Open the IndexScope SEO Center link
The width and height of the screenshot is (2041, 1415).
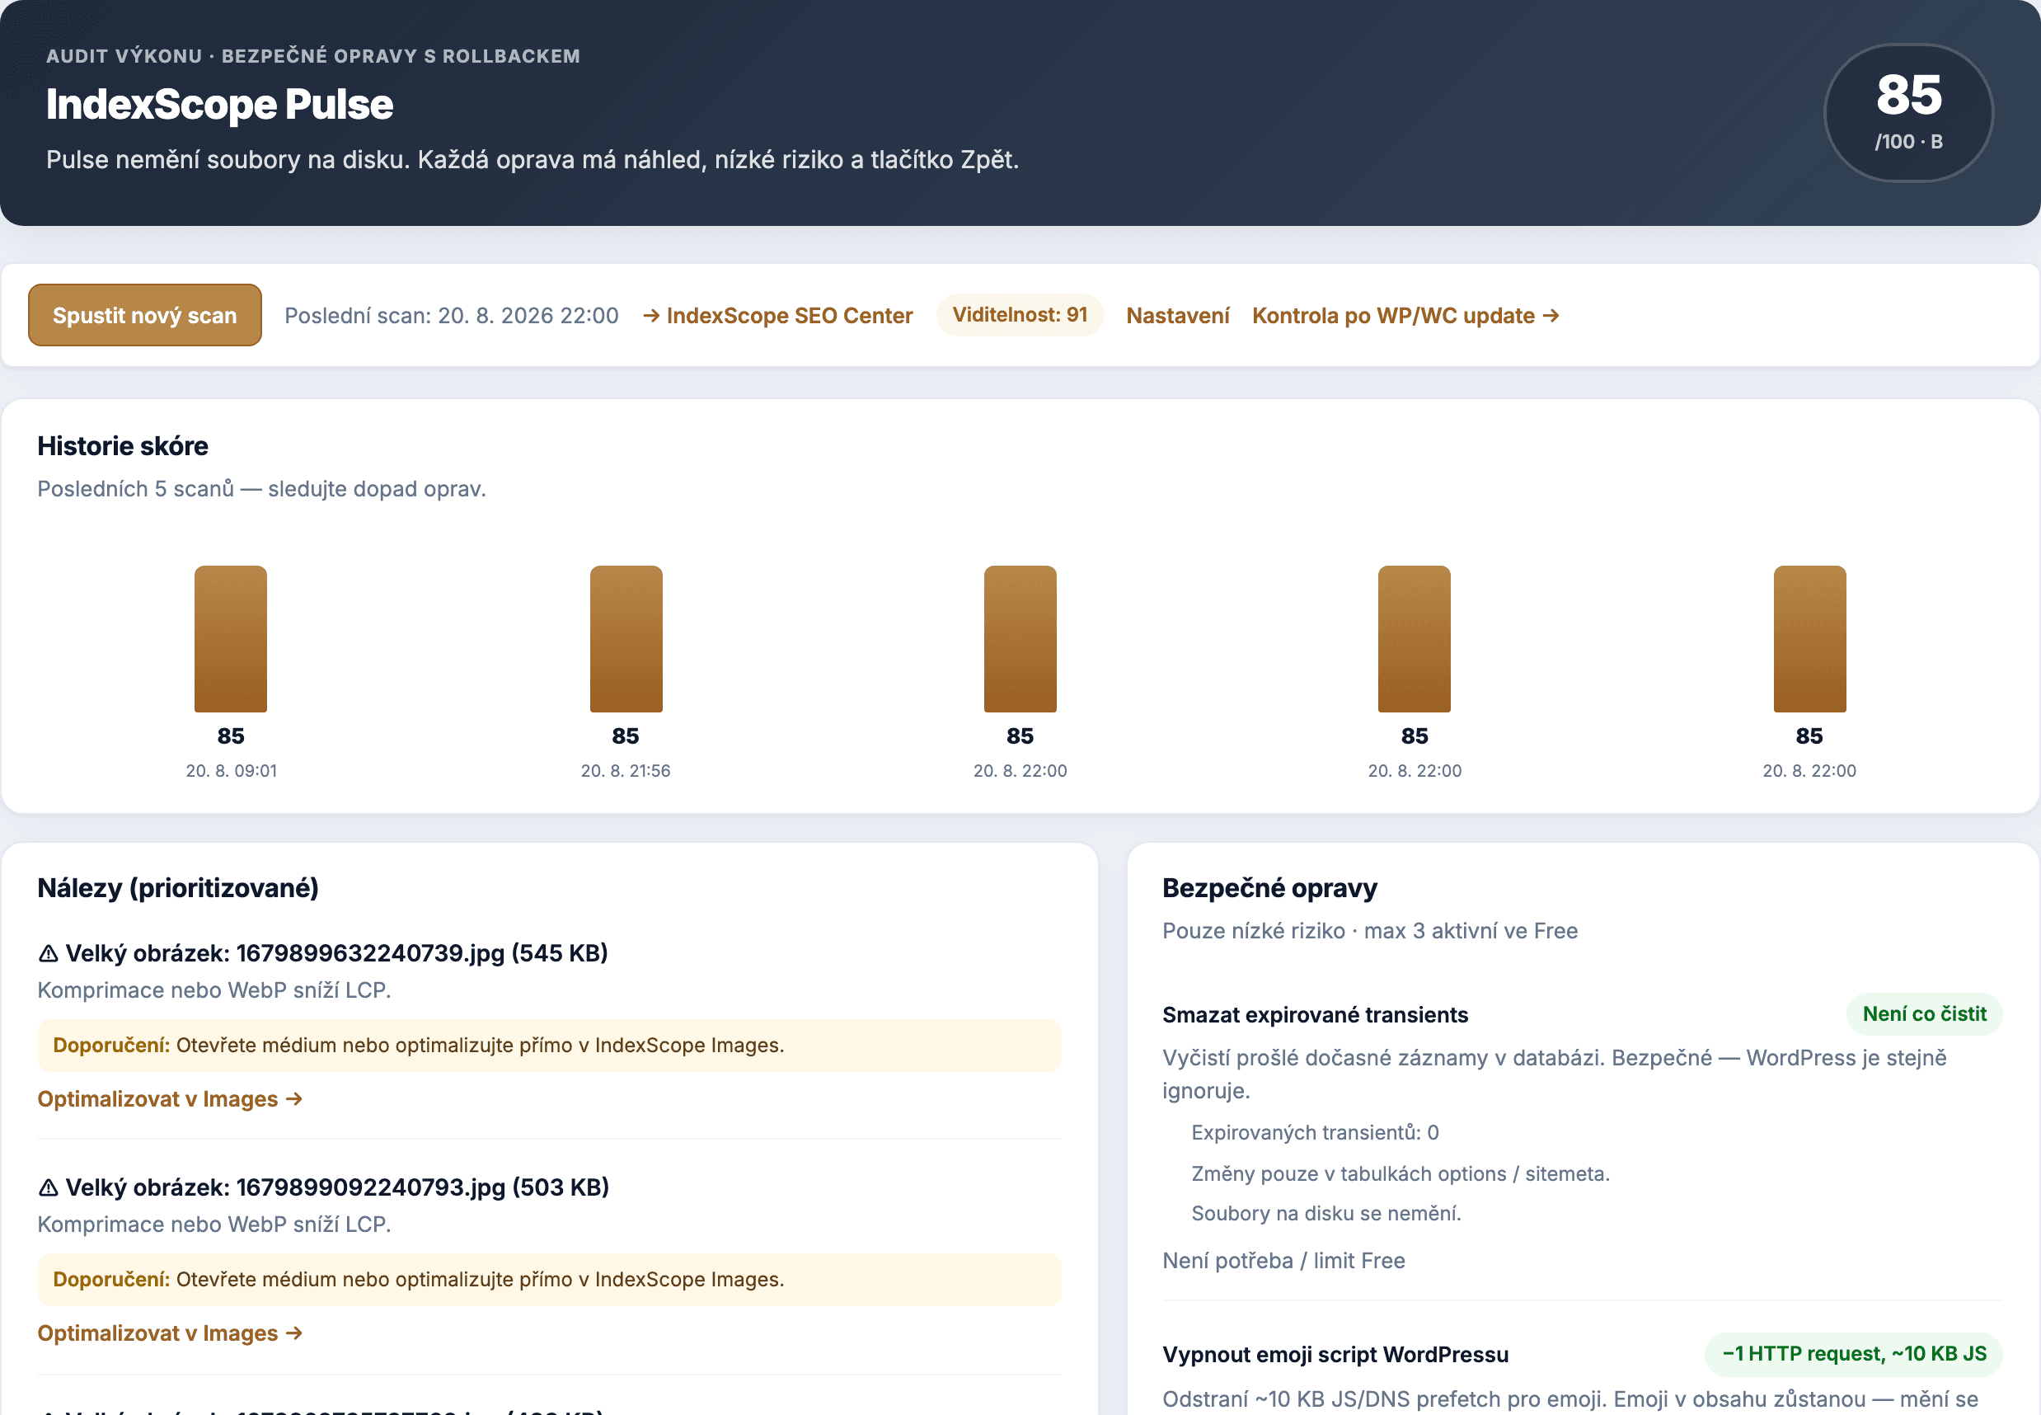coord(777,316)
